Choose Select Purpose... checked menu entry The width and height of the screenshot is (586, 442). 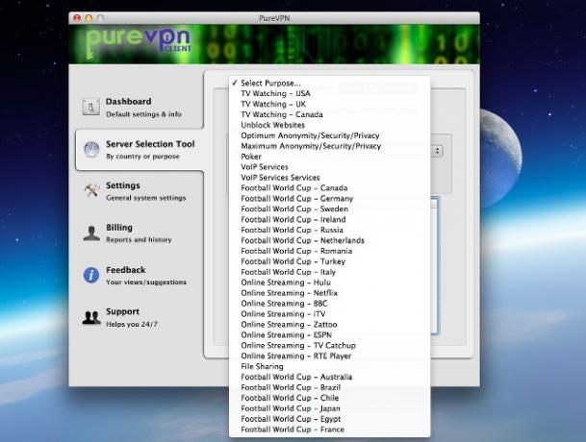tap(330, 83)
